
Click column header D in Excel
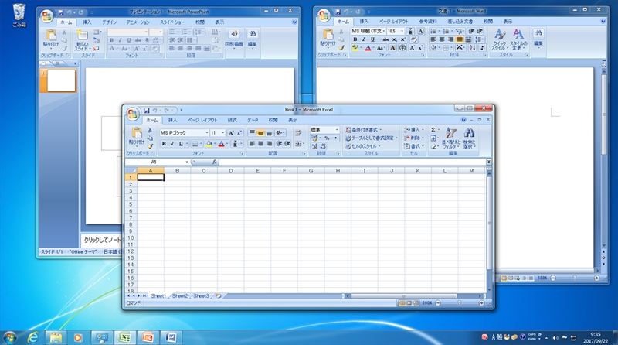coord(230,171)
